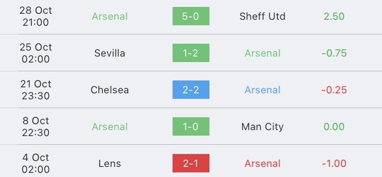This screenshot has height=177, width=382.
Task: View Man City team details
Action: click(x=263, y=127)
